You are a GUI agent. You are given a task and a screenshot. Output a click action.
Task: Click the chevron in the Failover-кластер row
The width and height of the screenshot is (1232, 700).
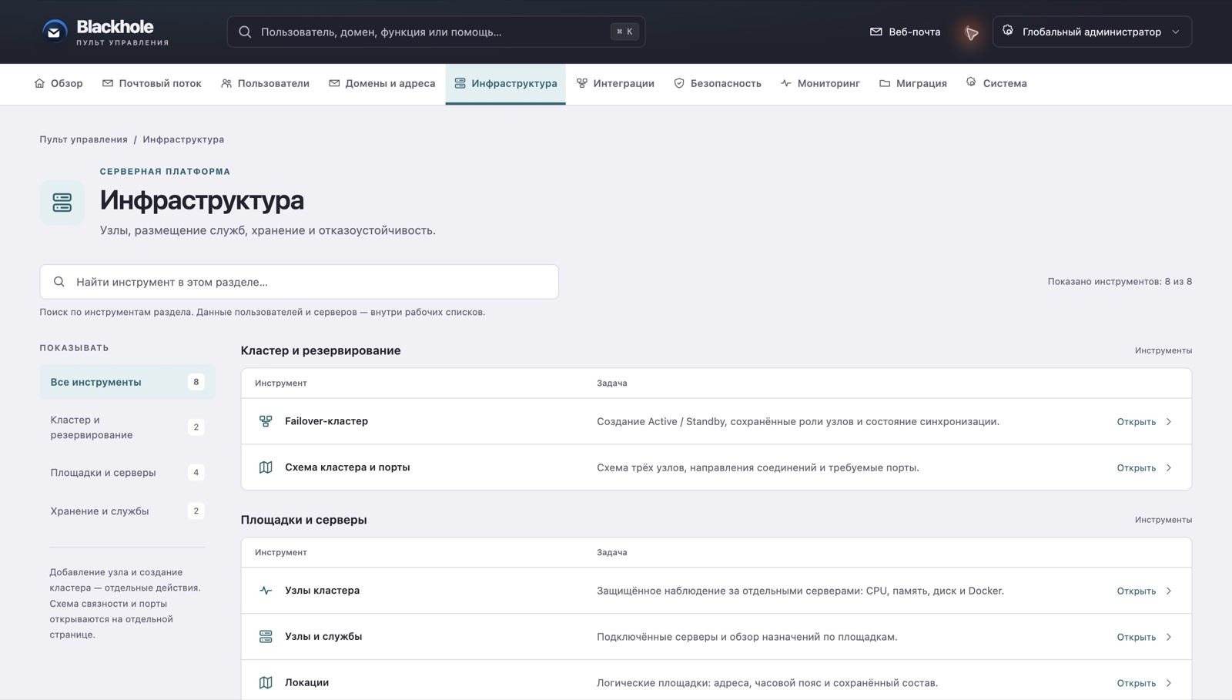click(x=1169, y=422)
